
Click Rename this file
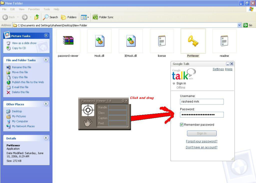[22, 67]
